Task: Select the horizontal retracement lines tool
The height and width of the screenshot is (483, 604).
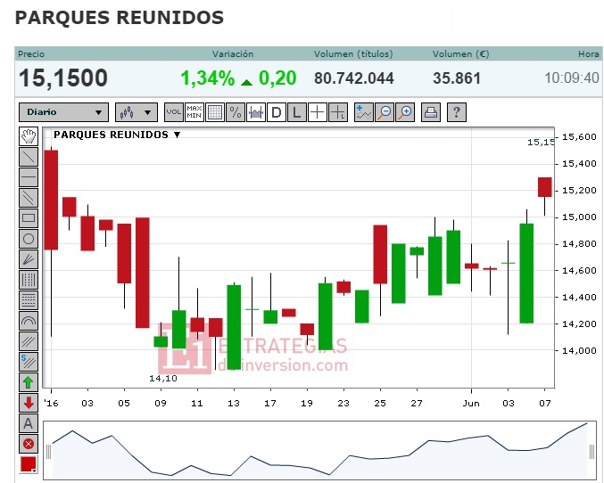Action: click(x=29, y=300)
